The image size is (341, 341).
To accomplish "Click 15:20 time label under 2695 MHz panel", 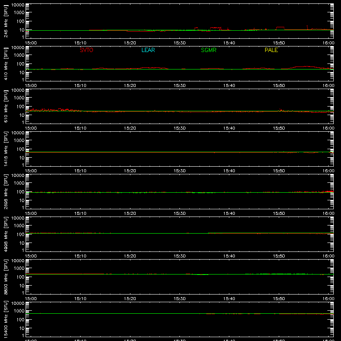I will click(130, 214).
